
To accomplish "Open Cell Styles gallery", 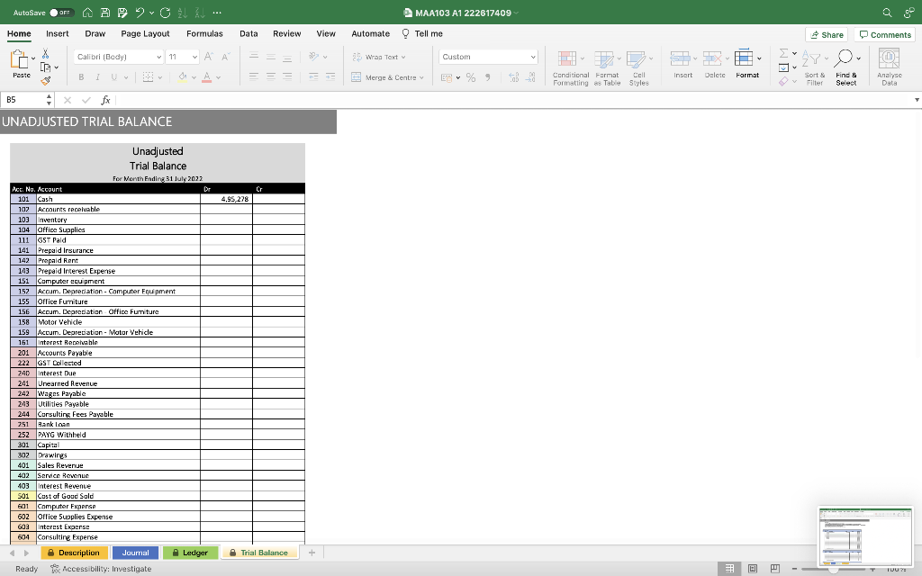I will (x=638, y=68).
